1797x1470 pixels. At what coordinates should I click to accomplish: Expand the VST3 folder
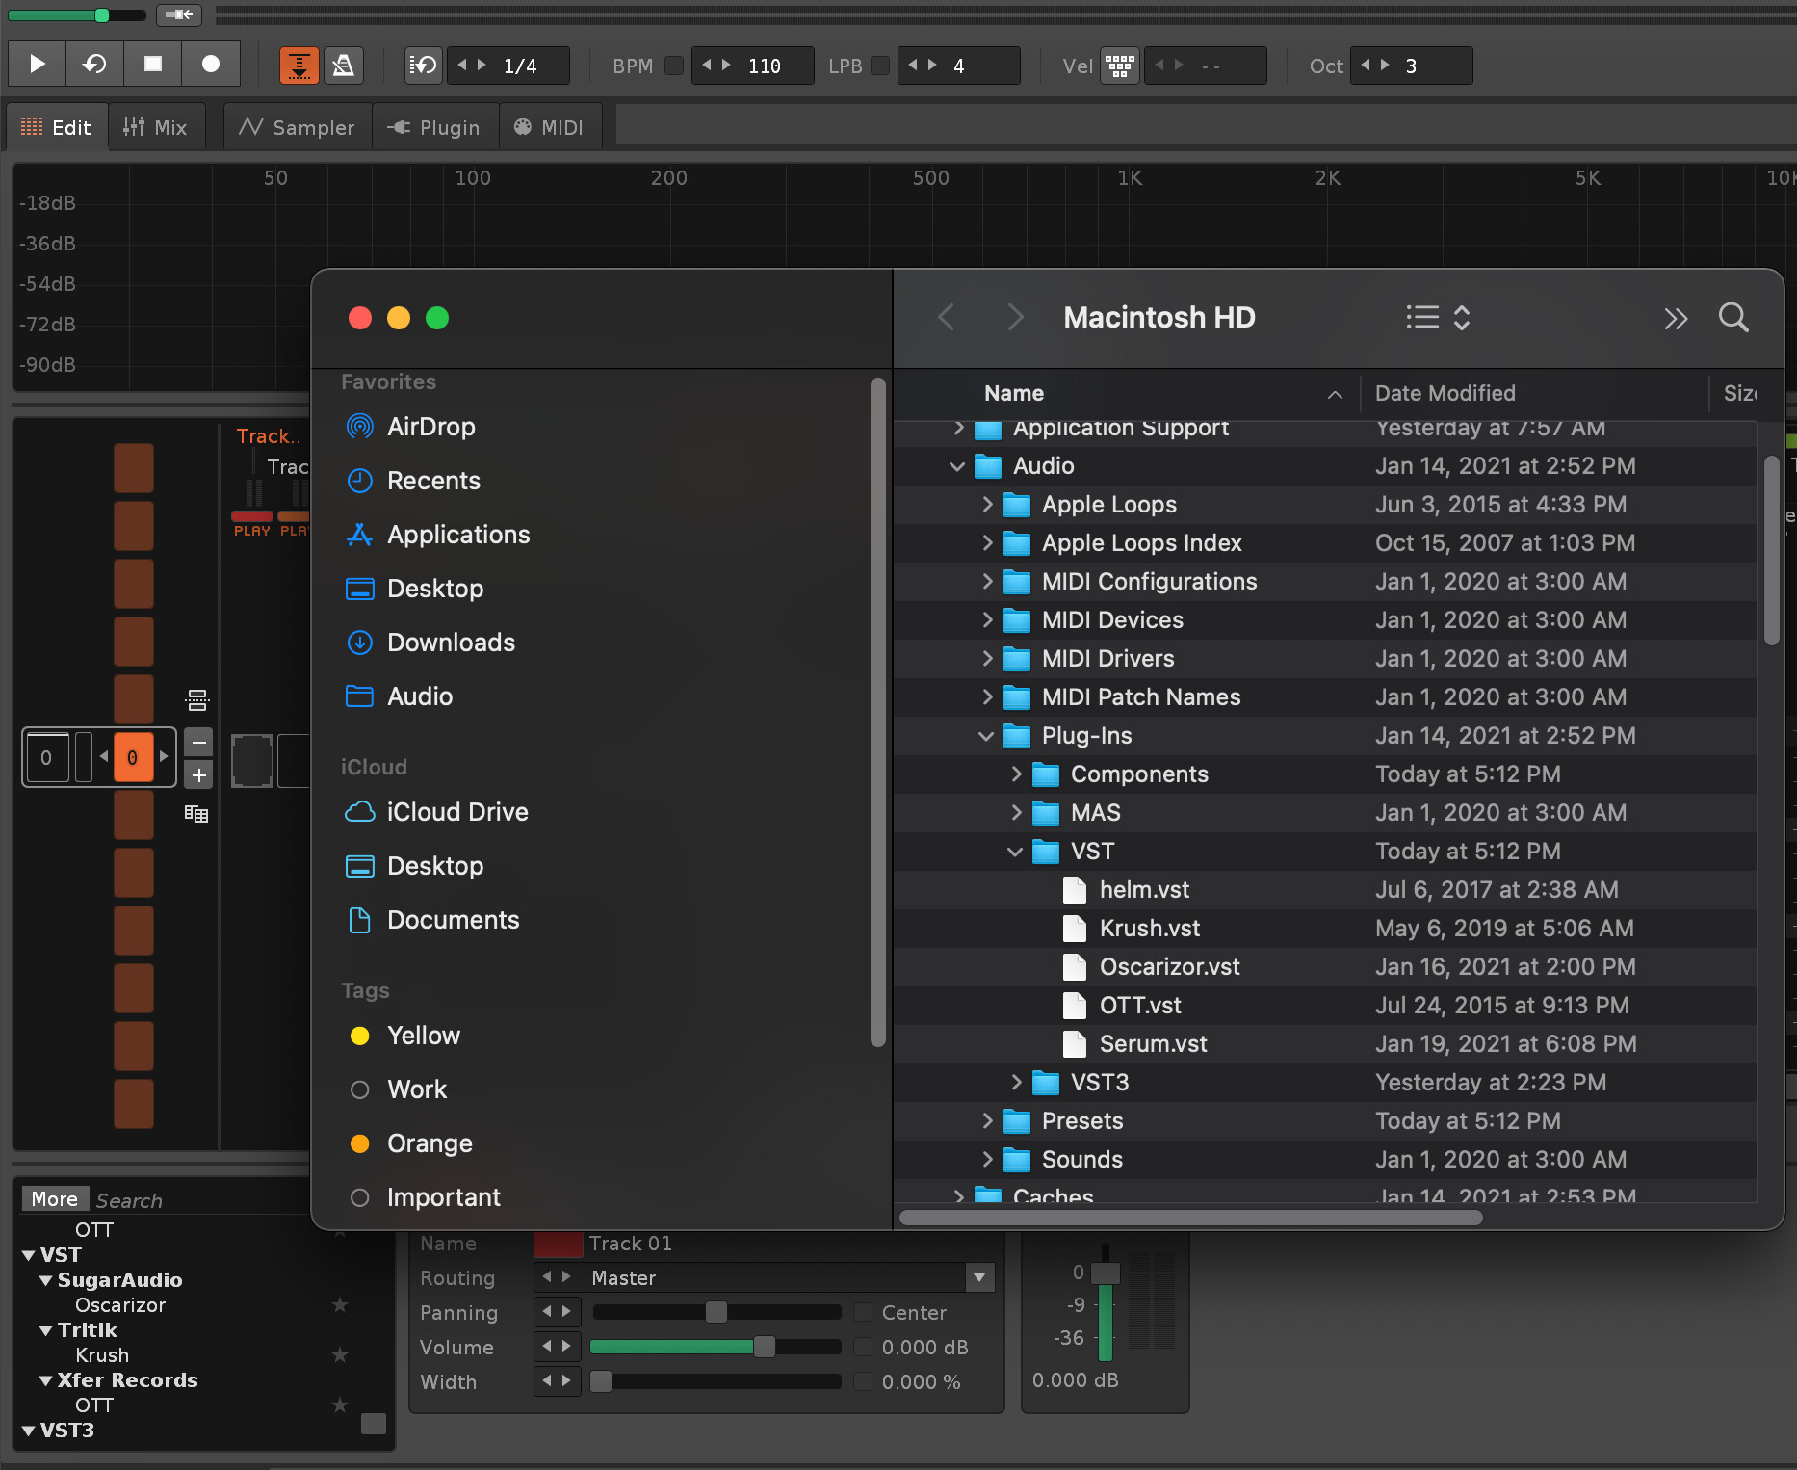tap(1016, 1083)
